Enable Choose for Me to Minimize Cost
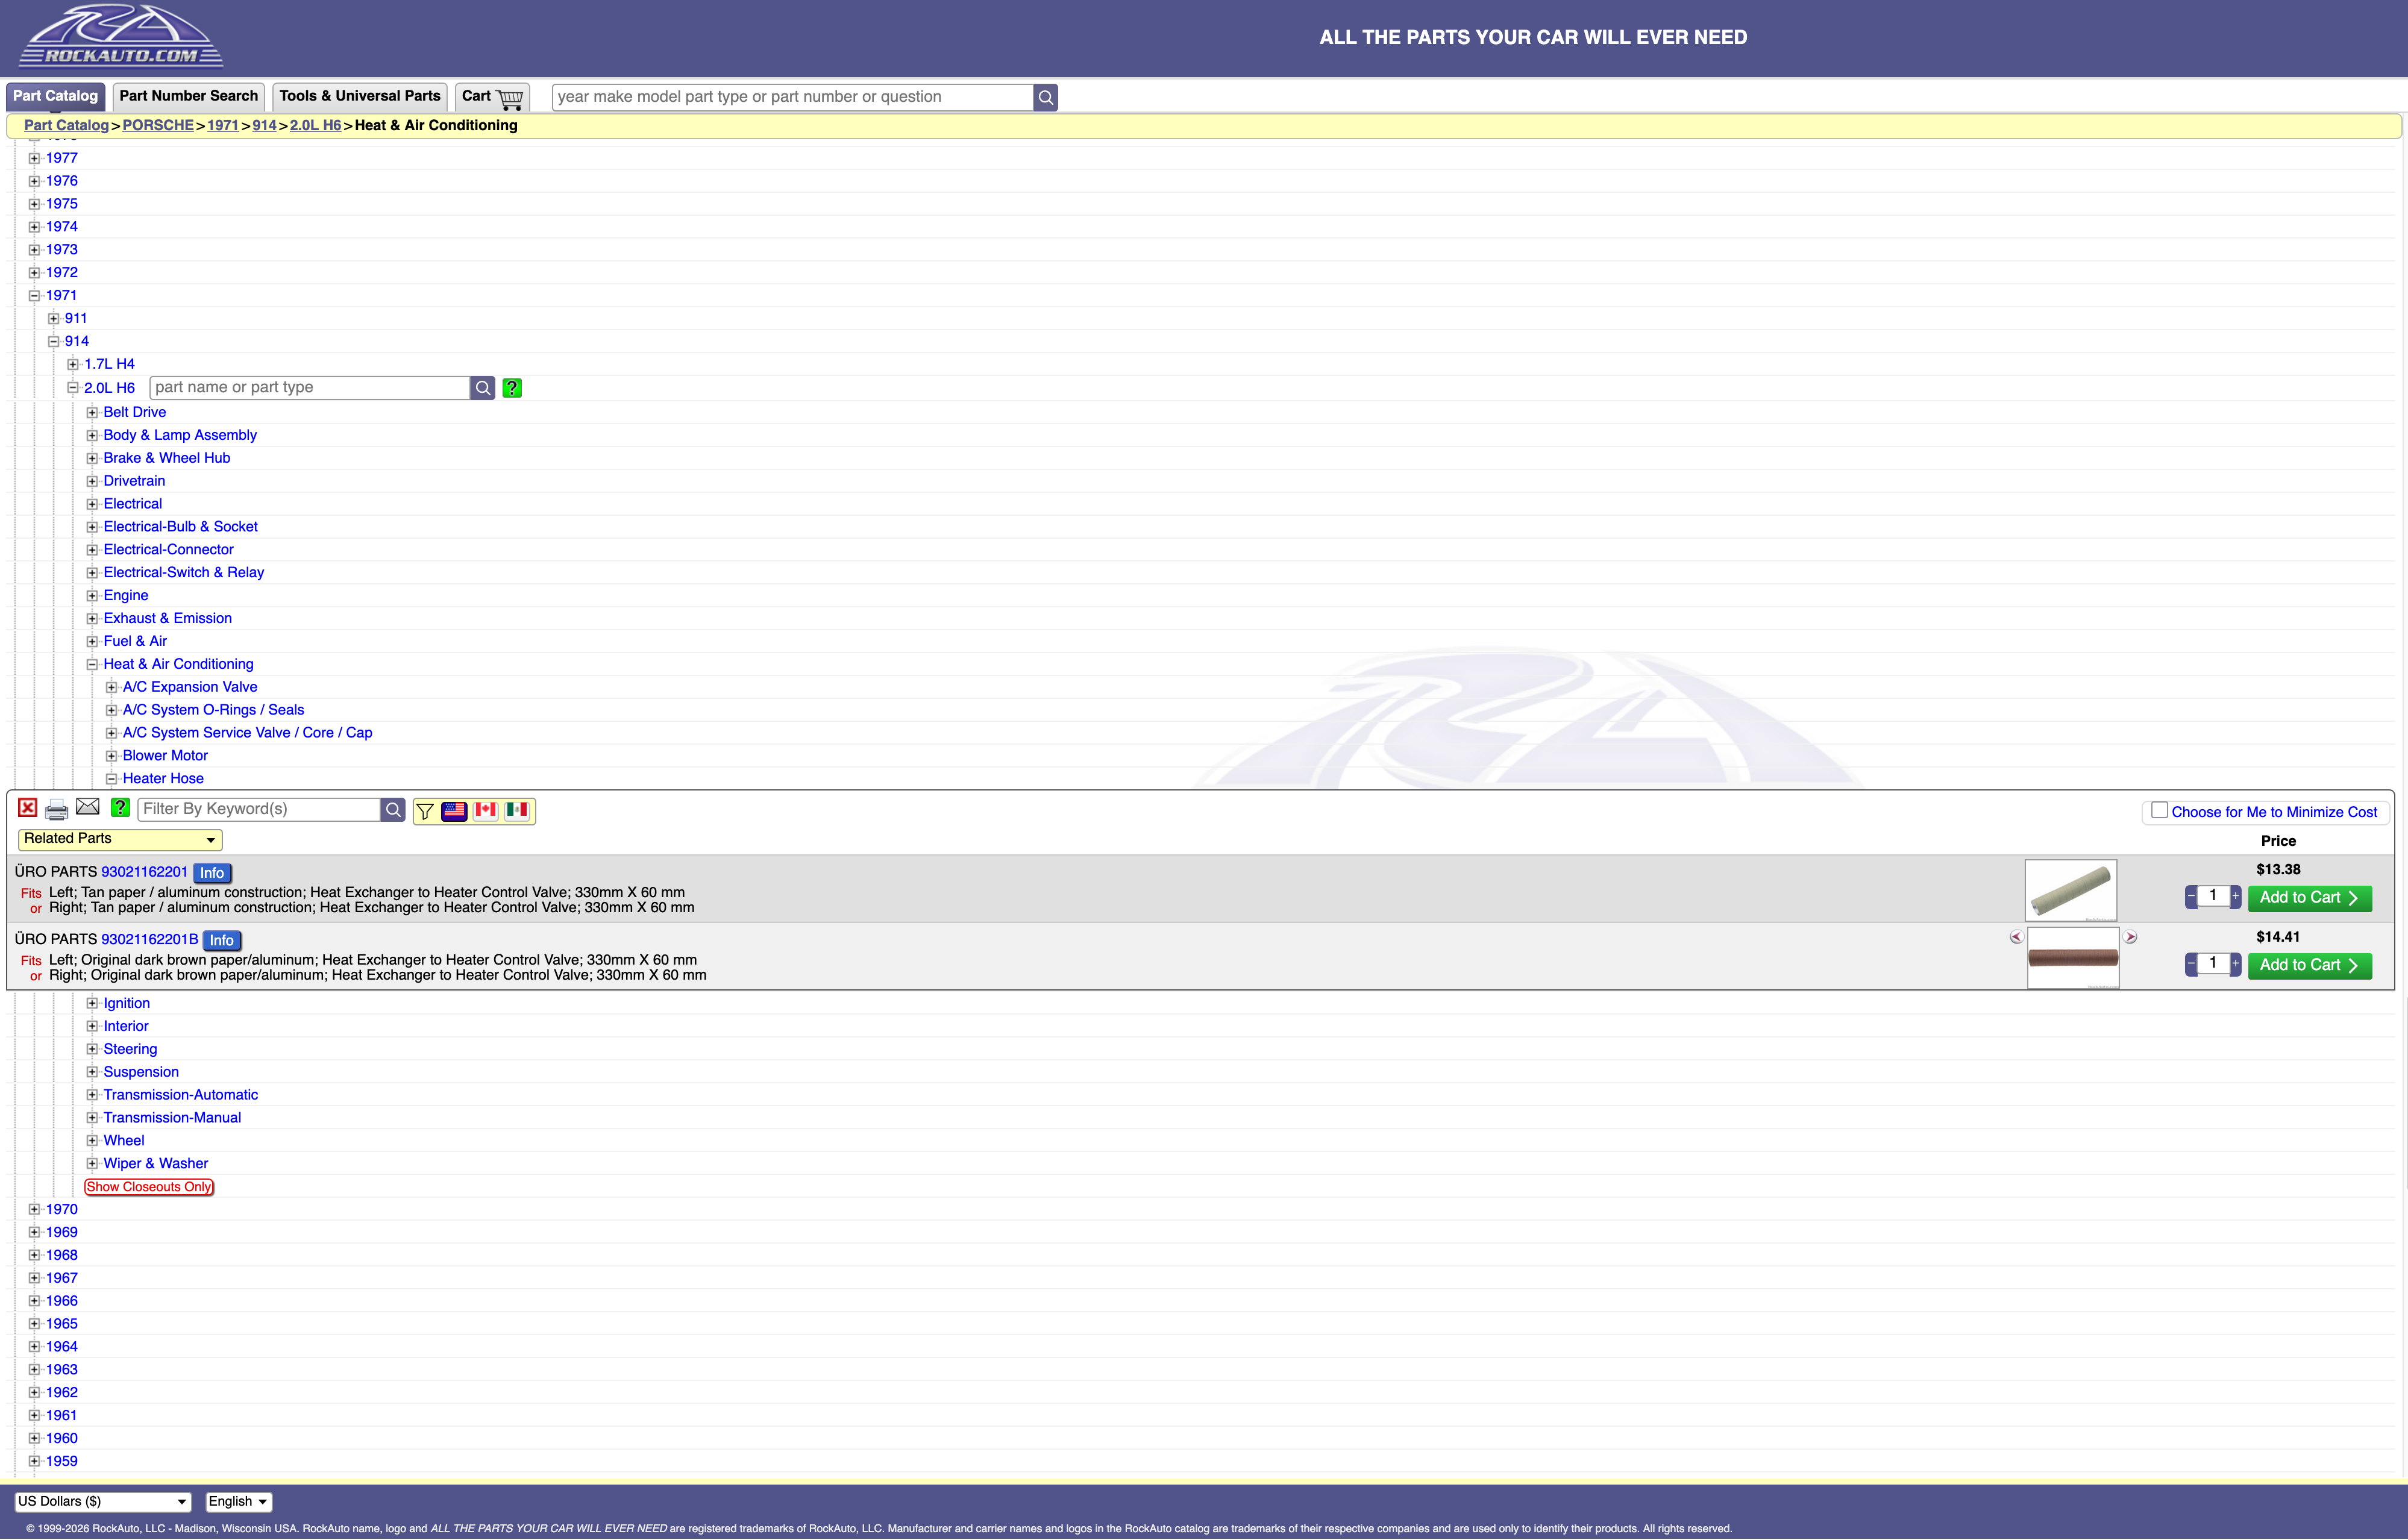The image size is (2408, 1540). [2160, 811]
